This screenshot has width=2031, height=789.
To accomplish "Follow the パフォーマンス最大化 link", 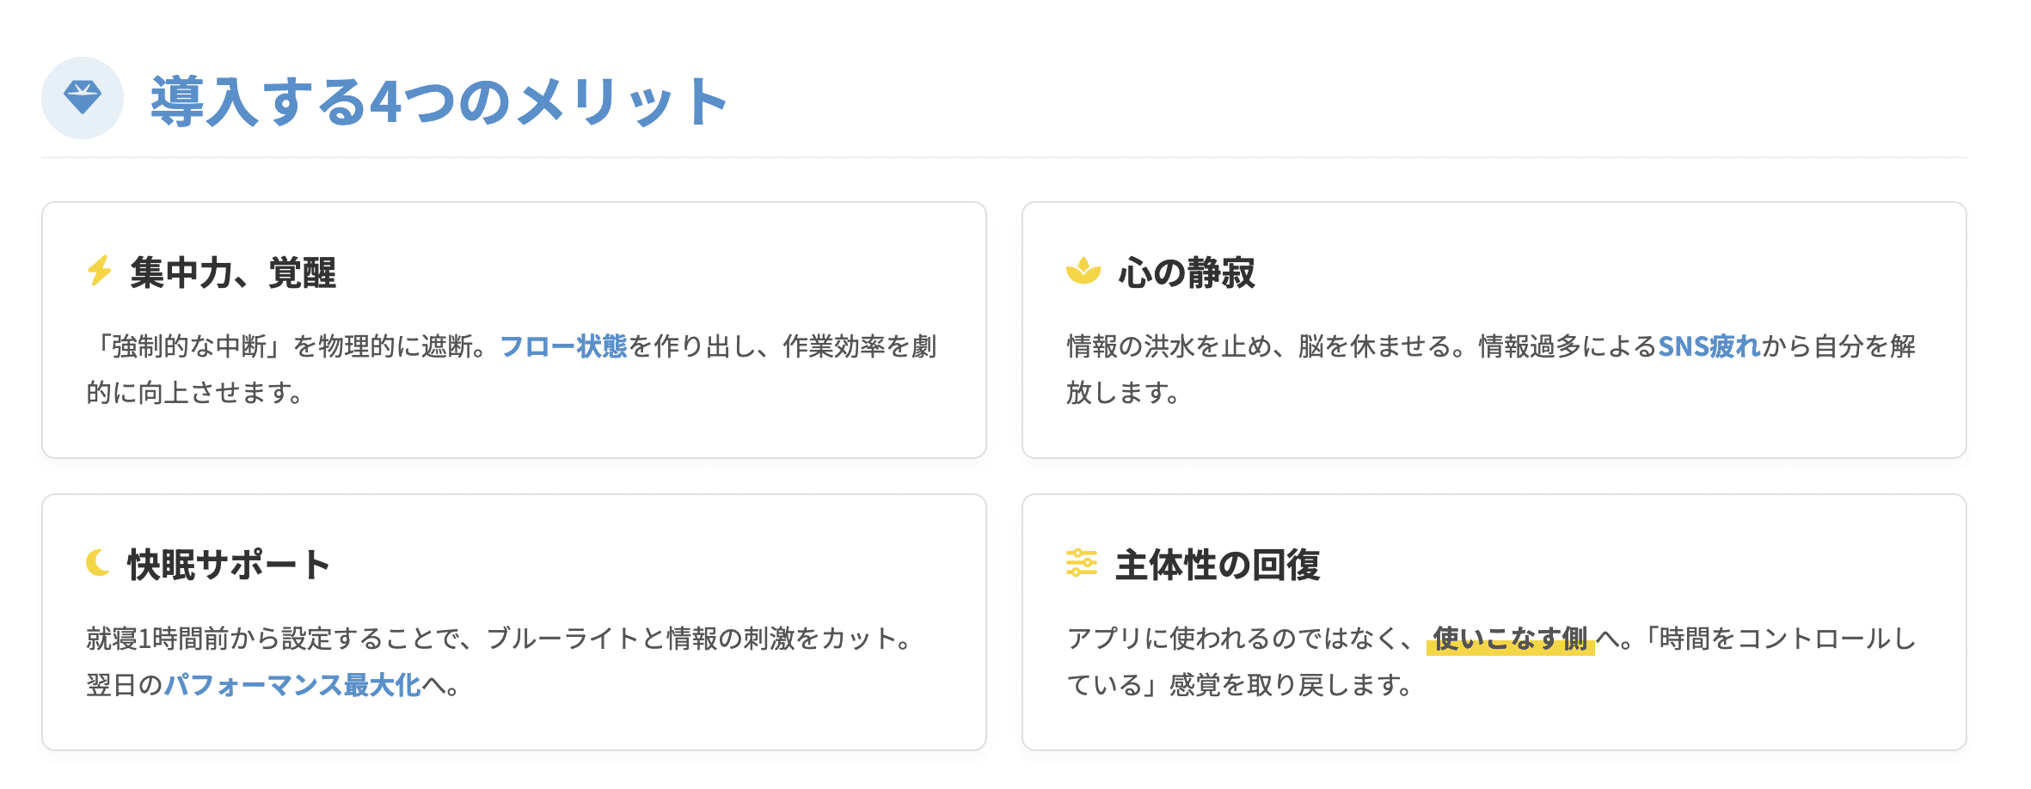I will coord(292,685).
